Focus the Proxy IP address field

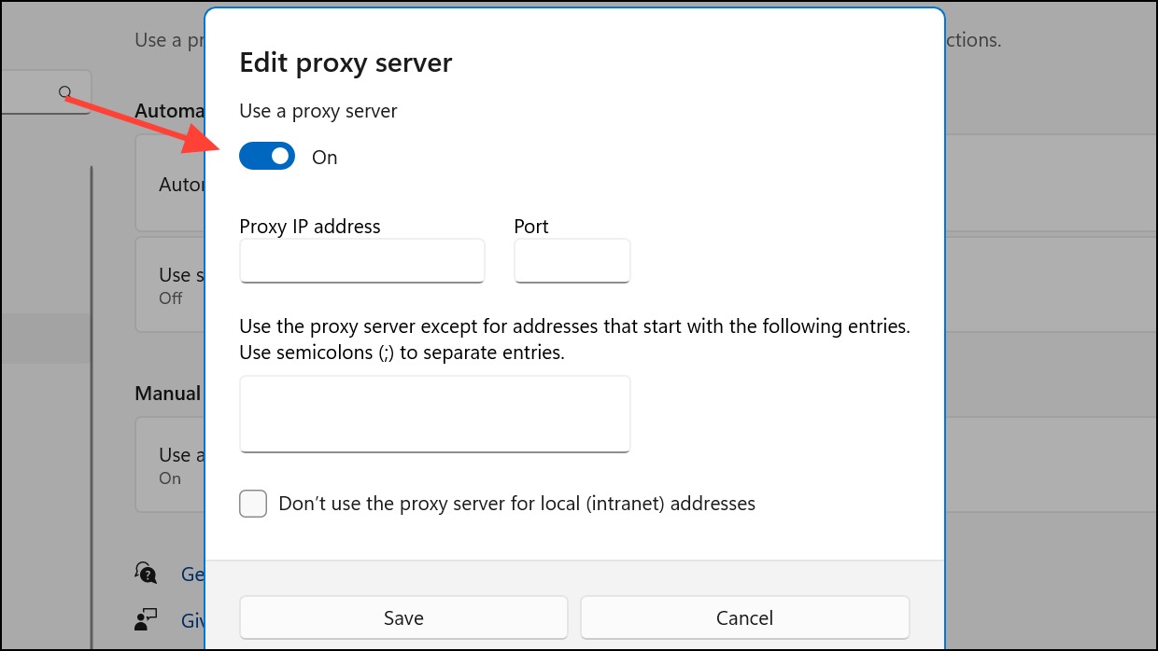coord(362,261)
